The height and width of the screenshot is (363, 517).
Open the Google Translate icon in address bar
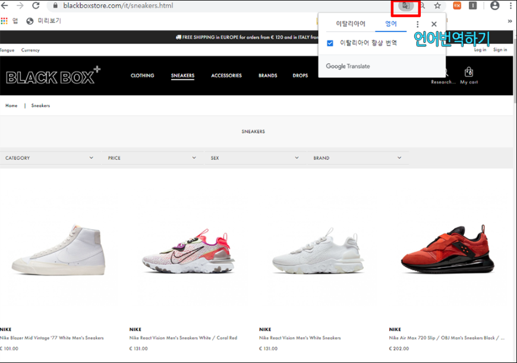[406, 6]
